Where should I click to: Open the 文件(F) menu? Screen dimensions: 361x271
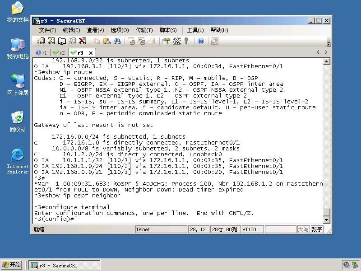[48, 30]
